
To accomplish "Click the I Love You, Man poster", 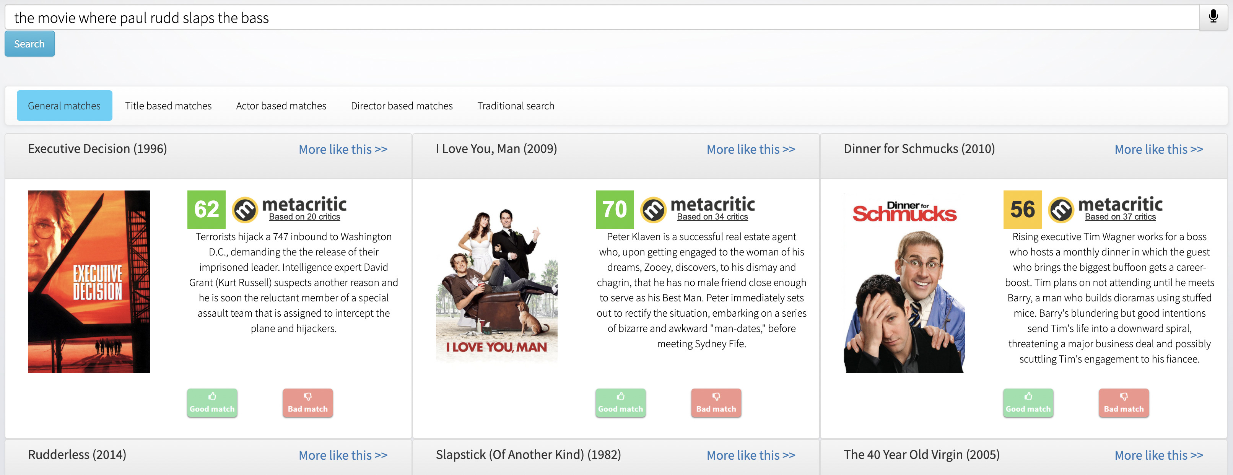I will coord(497,281).
